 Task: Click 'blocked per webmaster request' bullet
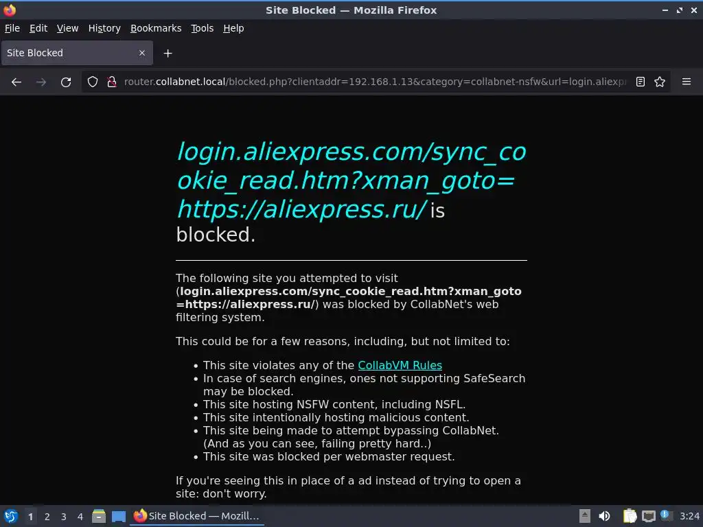click(329, 456)
